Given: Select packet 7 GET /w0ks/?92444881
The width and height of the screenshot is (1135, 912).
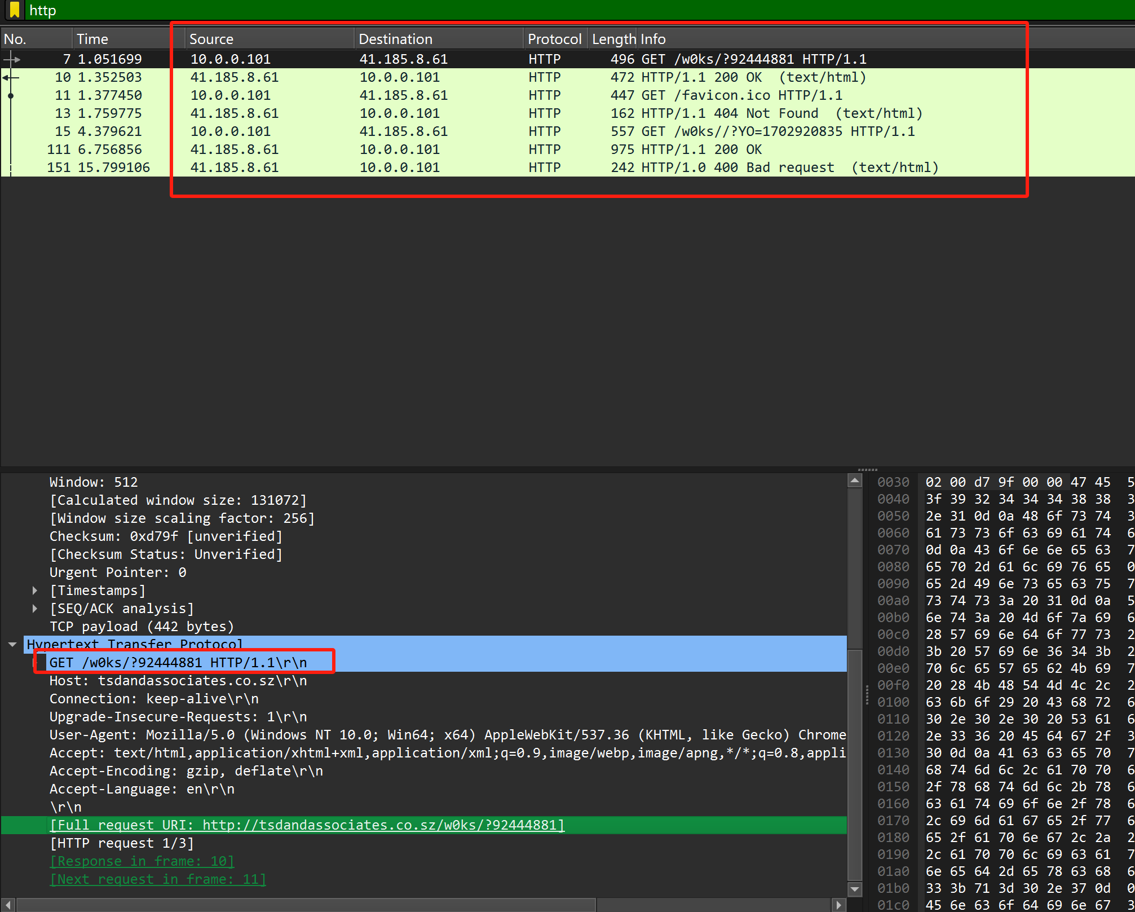Looking at the screenshot, I should (x=567, y=59).
